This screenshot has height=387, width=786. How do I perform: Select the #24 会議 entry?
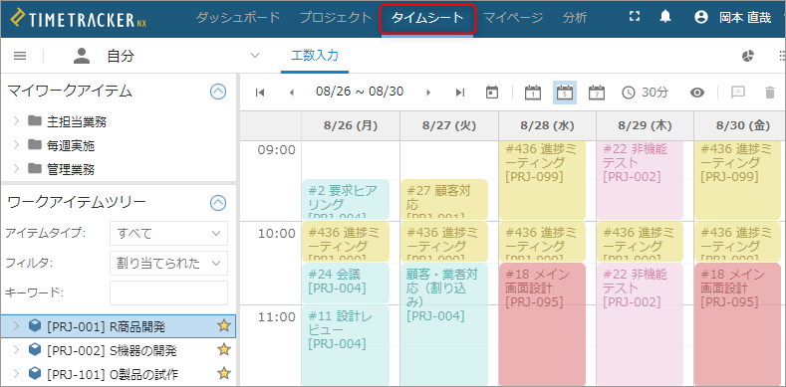346,283
